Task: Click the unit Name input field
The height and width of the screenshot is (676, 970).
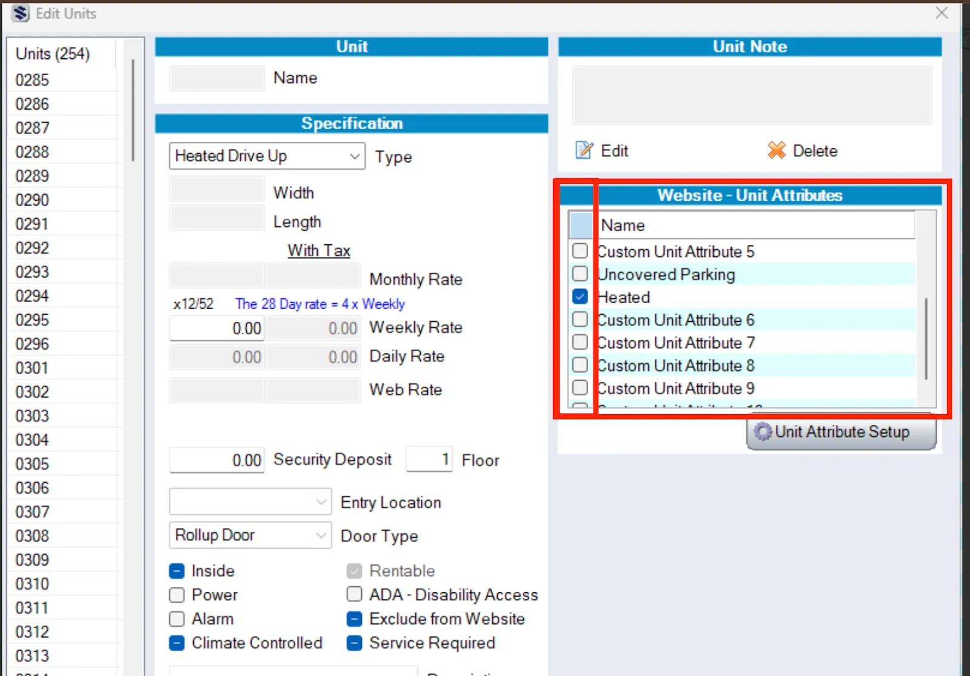Action: point(217,78)
